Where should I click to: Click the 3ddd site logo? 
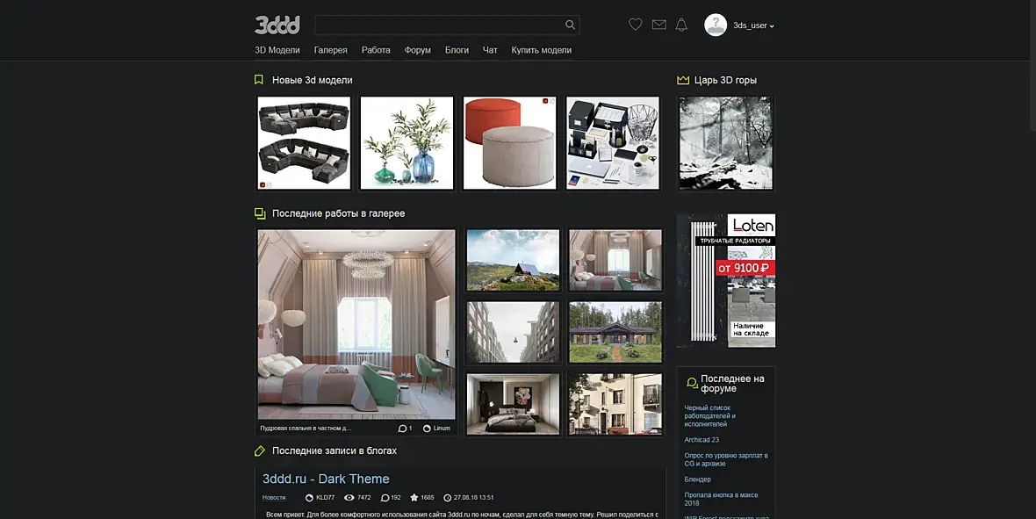277,25
